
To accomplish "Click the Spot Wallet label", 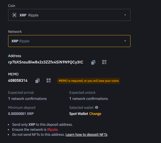I will coord(79,114).
